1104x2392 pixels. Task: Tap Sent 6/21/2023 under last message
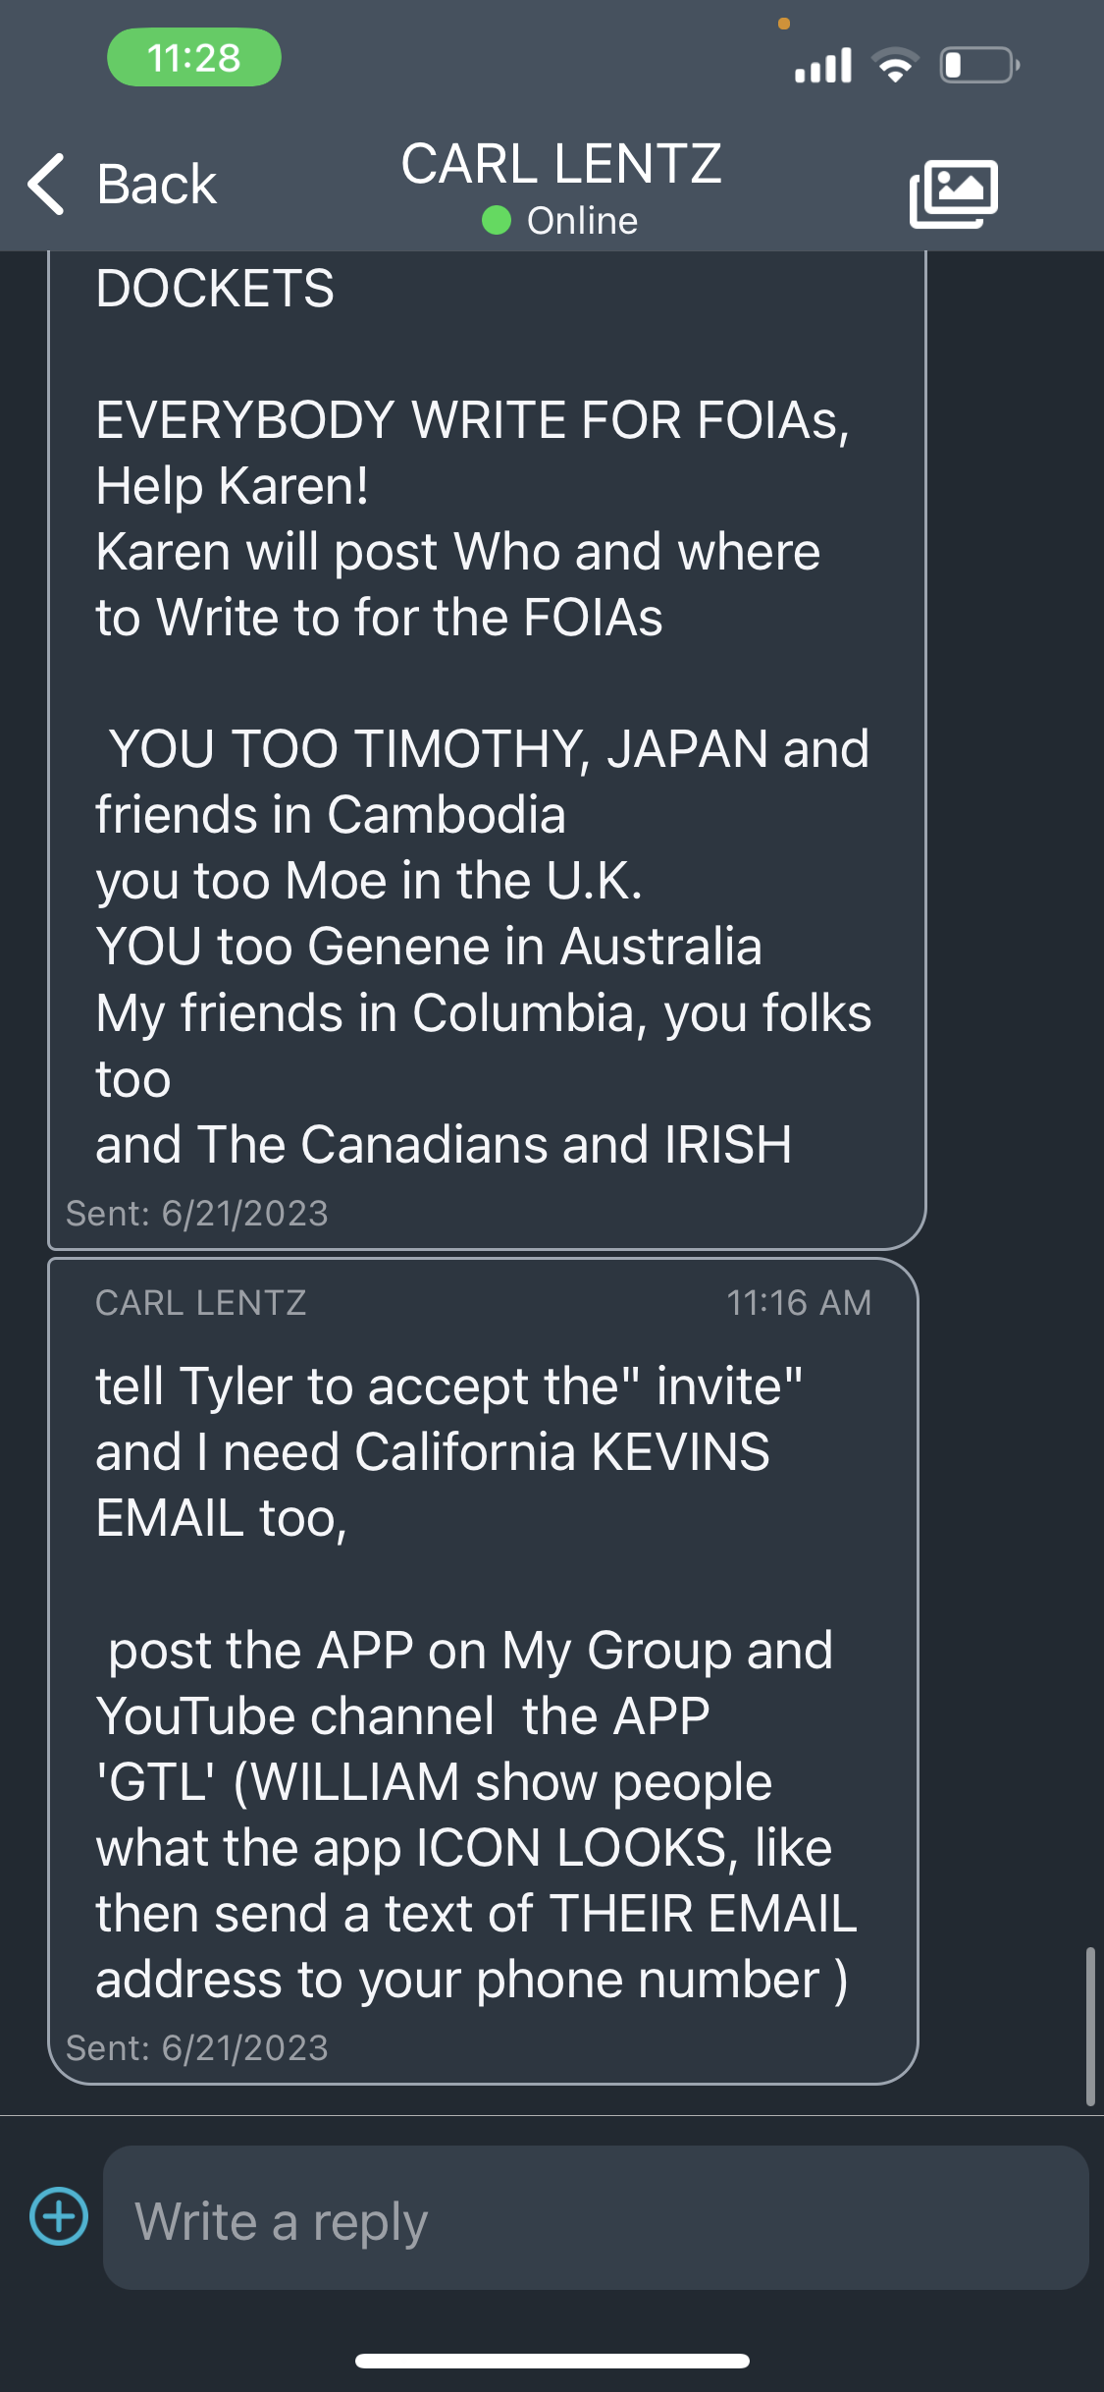click(196, 2048)
